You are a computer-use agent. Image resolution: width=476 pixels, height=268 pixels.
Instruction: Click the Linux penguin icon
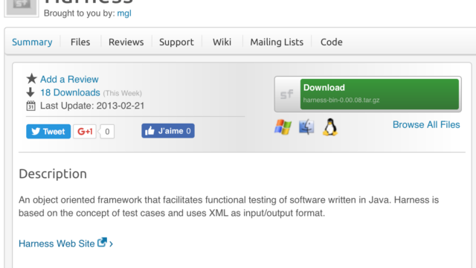click(330, 127)
